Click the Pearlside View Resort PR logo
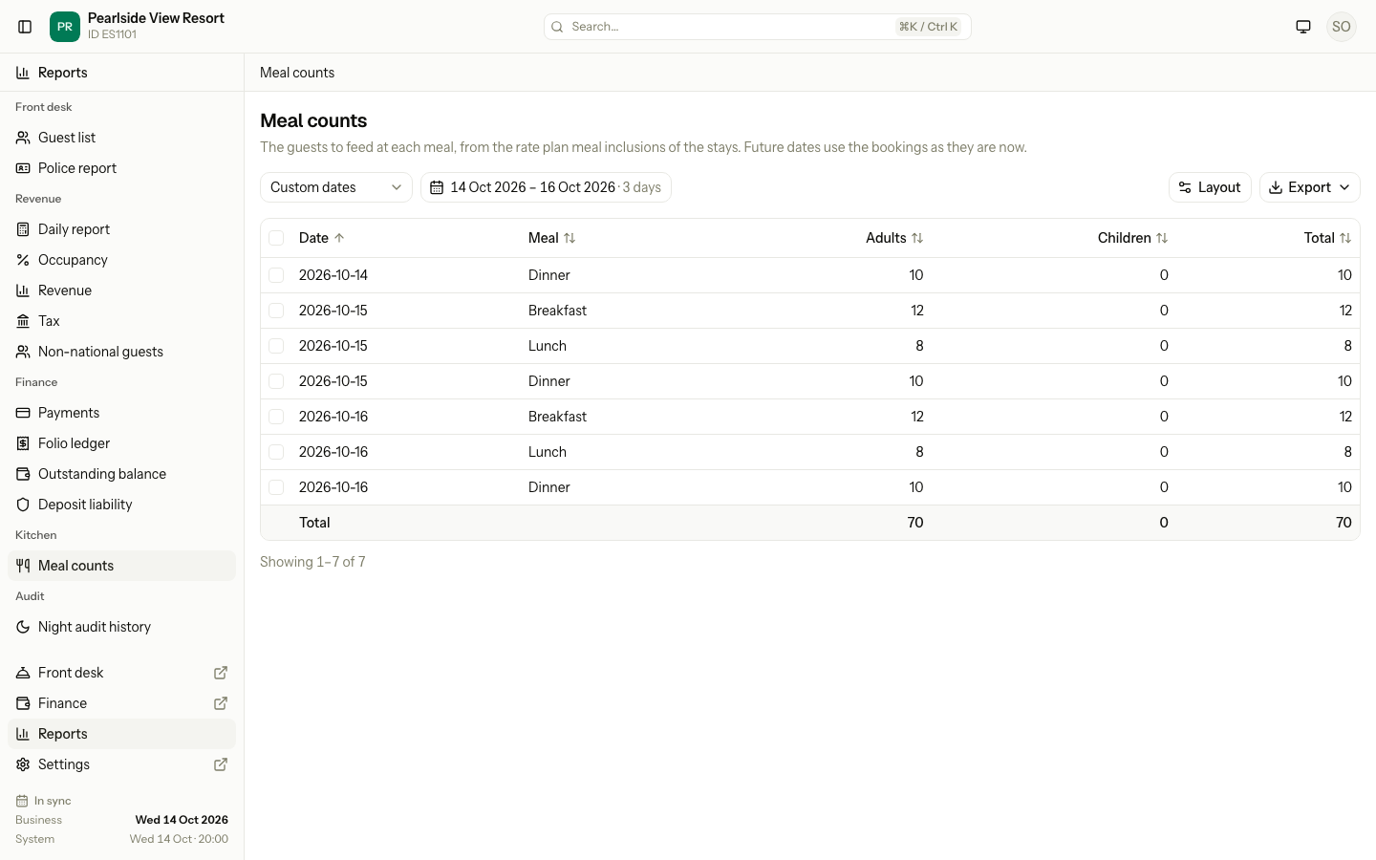The height and width of the screenshot is (860, 1376). click(65, 27)
